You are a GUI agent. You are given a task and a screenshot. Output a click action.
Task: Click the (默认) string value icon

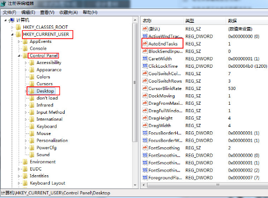pos(145,29)
